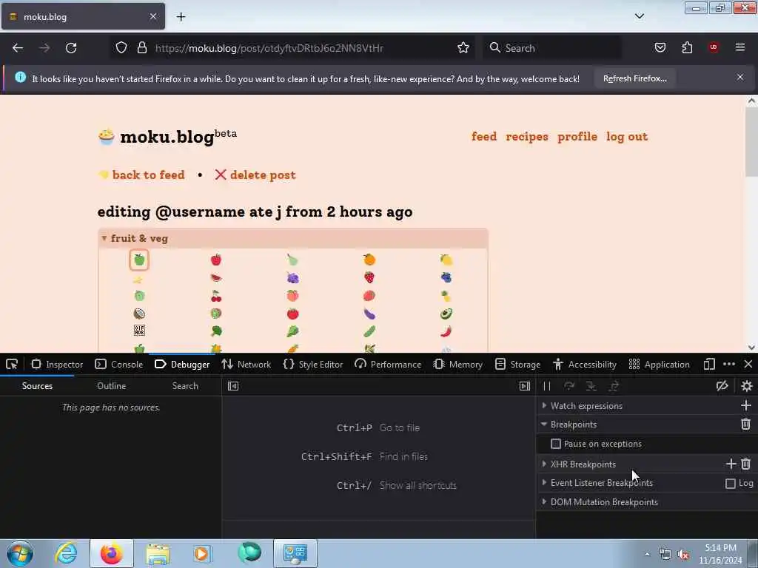
Task: Click the page vertical scrollbar thumb
Action: click(751, 141)
